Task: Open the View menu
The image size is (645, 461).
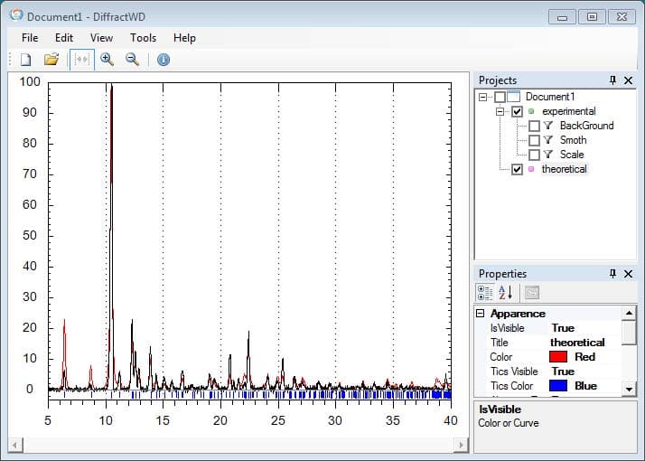Action: coord(101,38)
